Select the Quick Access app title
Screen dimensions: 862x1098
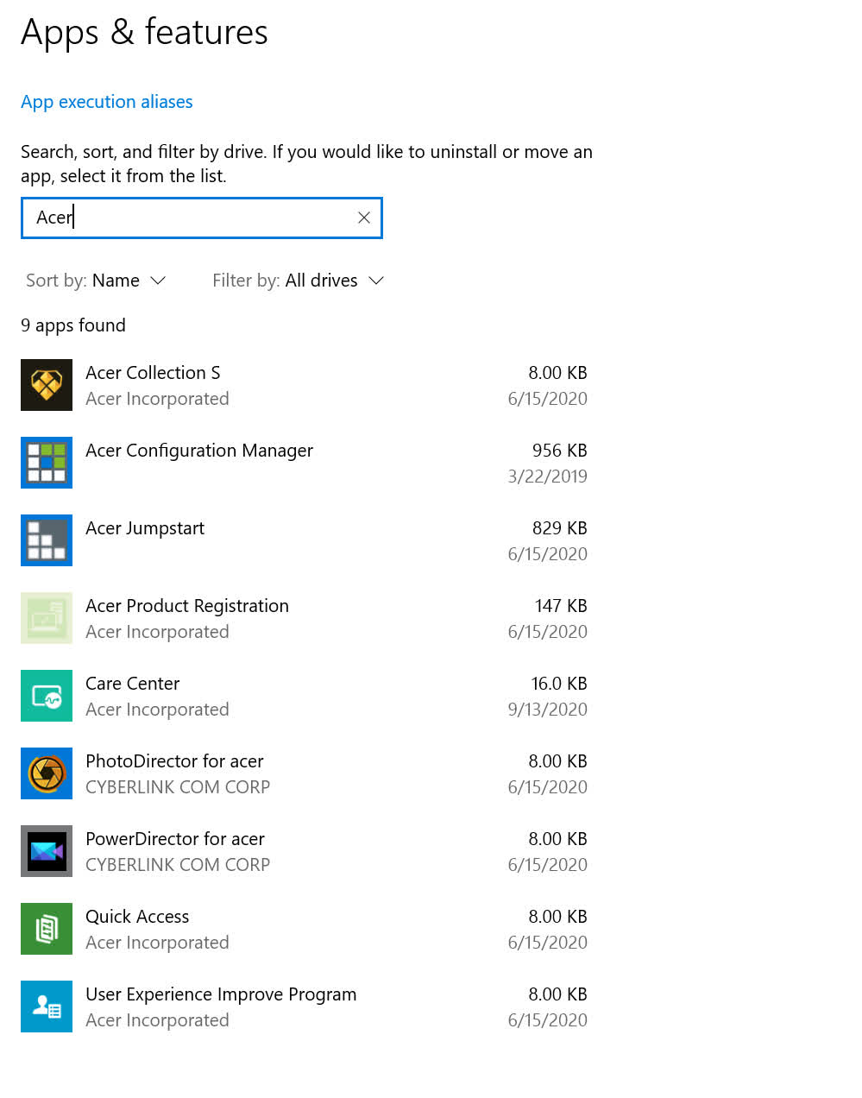tap(137, 917)
